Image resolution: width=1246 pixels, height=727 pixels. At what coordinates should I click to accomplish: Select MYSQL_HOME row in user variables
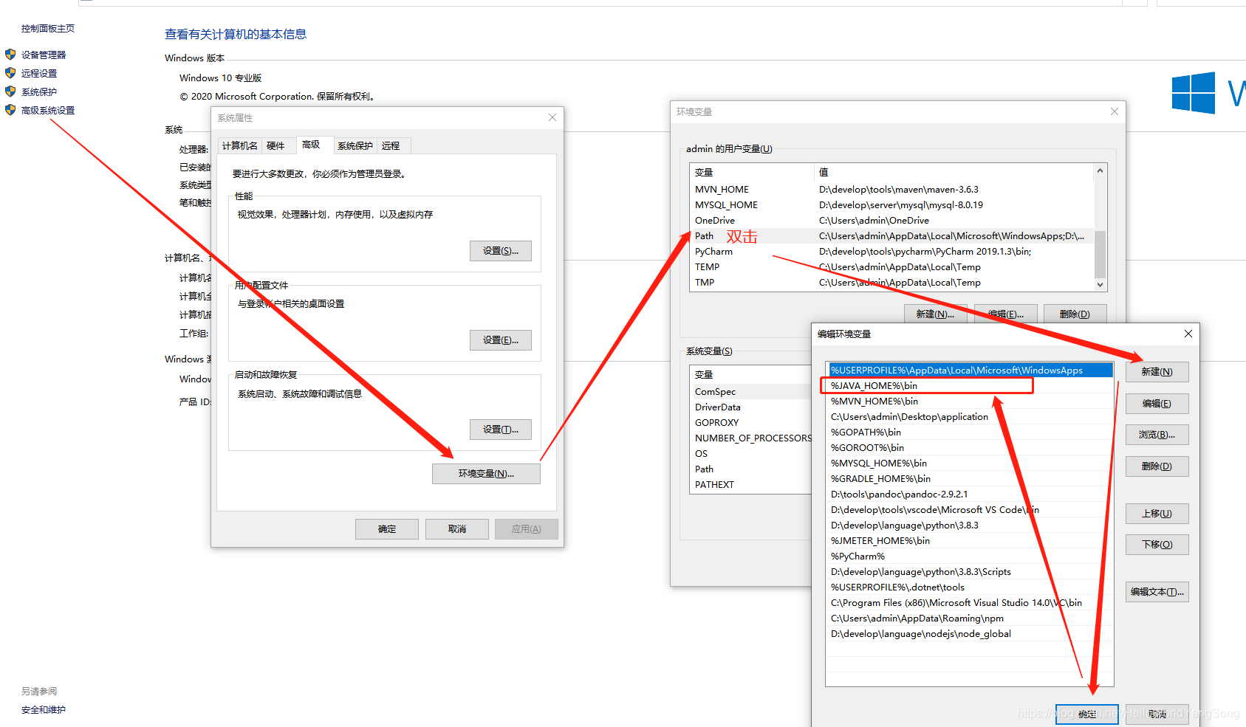891,205
